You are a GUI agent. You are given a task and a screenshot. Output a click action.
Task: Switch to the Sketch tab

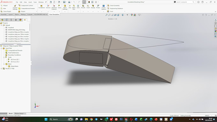coord(17,14)
